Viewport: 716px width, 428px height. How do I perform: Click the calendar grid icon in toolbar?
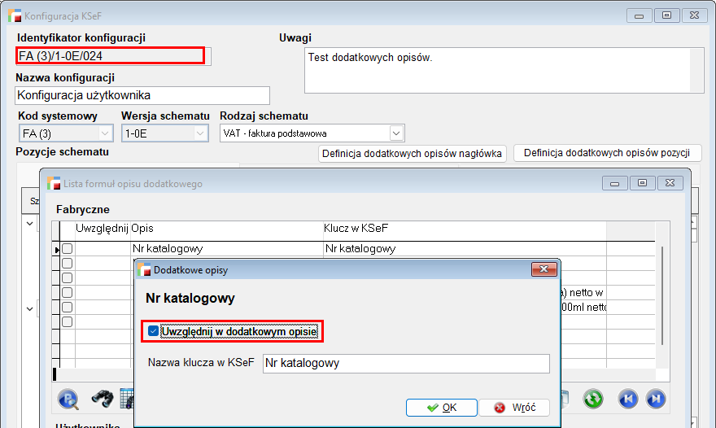[x=126, y=399]
